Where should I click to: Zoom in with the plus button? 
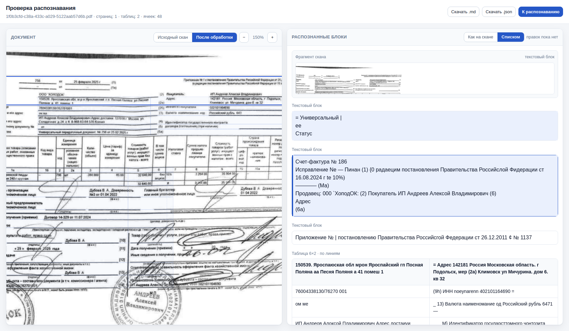[272, 37]
